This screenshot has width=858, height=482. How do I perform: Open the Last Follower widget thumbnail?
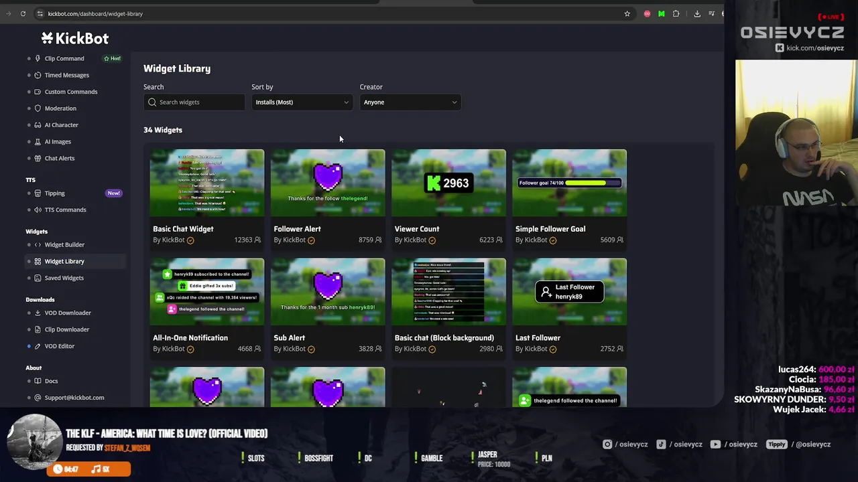[x=570, y=292]
